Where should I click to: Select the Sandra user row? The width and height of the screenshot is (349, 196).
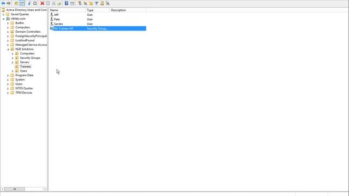tap(98, 24)
